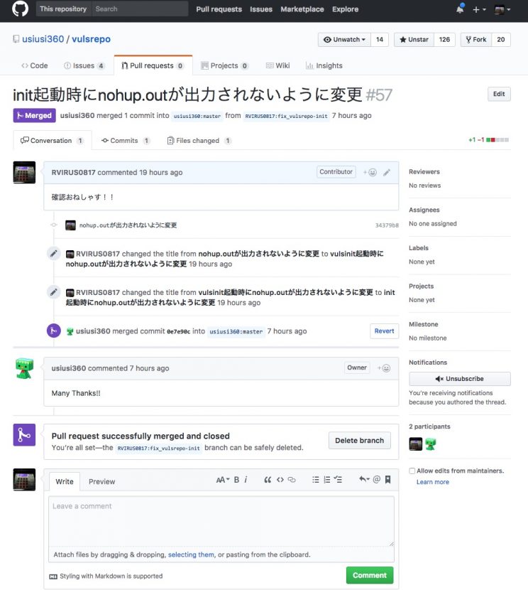Apply bold formatting in the comment editor
The height and width of the screenshot is (590, 528).
click(x=236, y=481)
